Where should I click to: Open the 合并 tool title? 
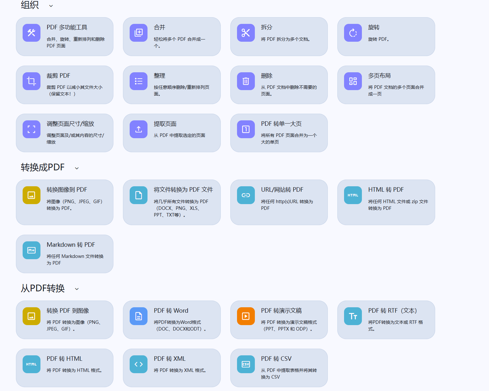(x=160, y=27)
